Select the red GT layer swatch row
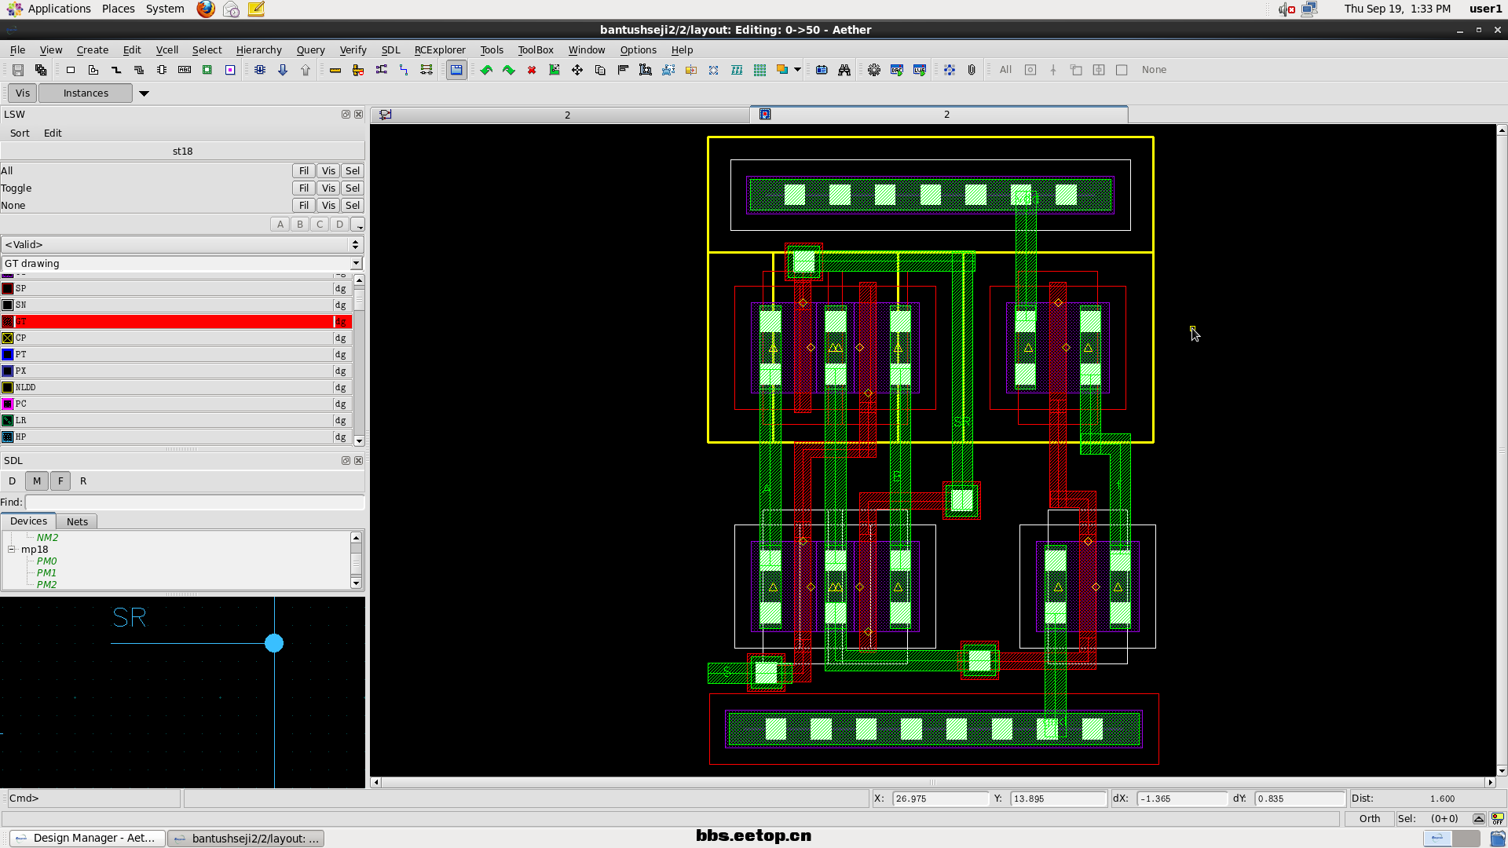The image size is (1508, 848). (x=176, y=322)
